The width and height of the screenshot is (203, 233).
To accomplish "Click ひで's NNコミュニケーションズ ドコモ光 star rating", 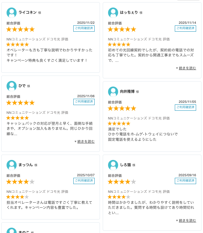I will tap(18, 118).
